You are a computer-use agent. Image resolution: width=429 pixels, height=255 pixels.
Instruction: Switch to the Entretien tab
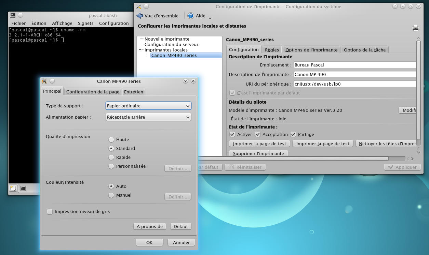[134, 92]
